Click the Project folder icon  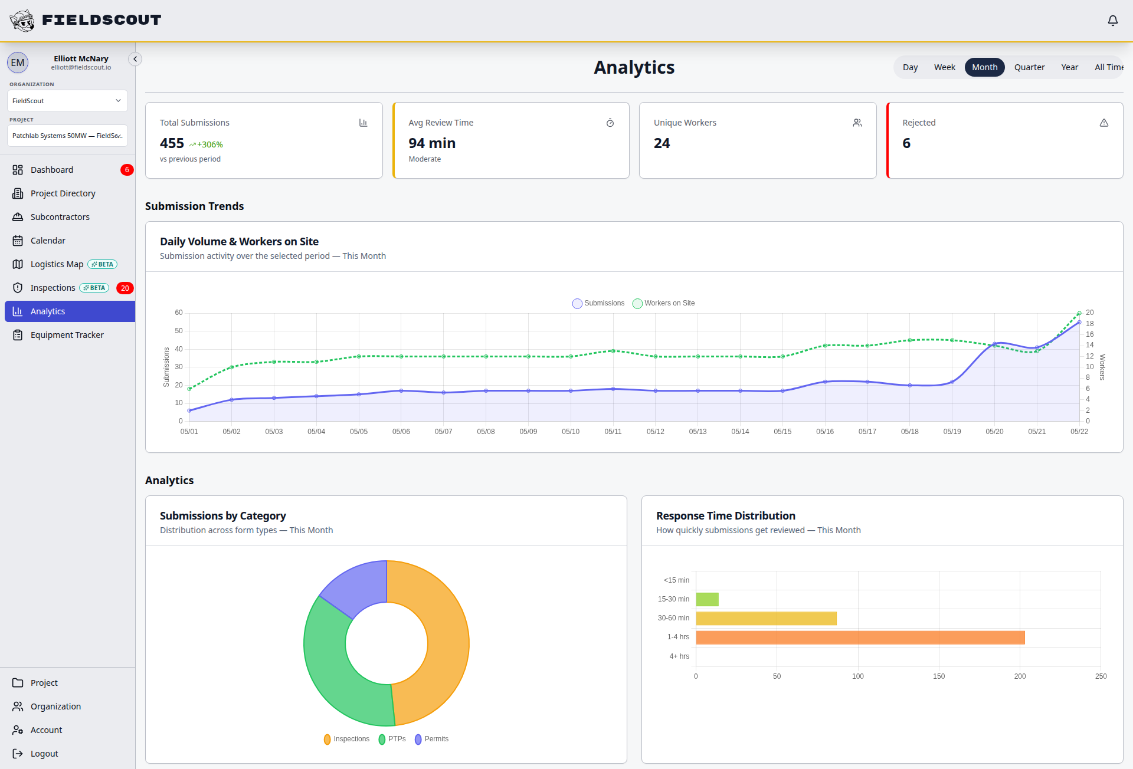pyautogui.click(x=18, y=683)
